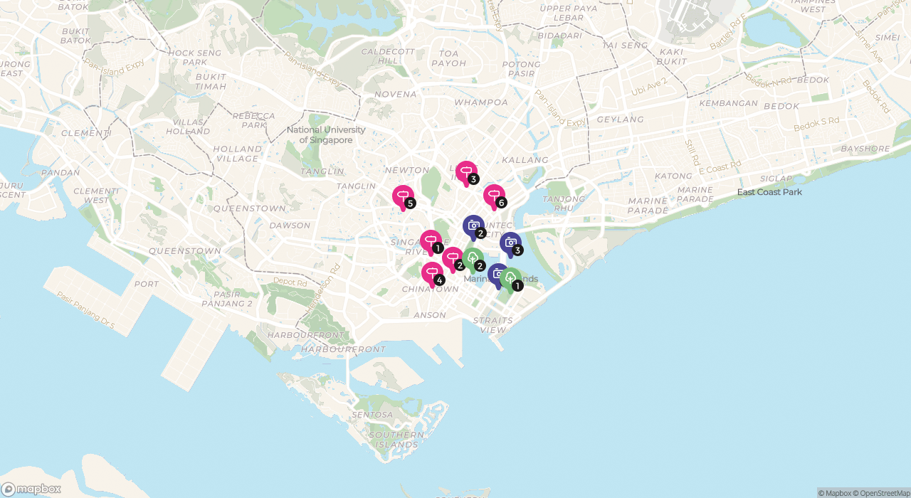Select pink signpost marker 4 near Chinatown
Viewport: 911px width, 498px height.
[431, 272]
